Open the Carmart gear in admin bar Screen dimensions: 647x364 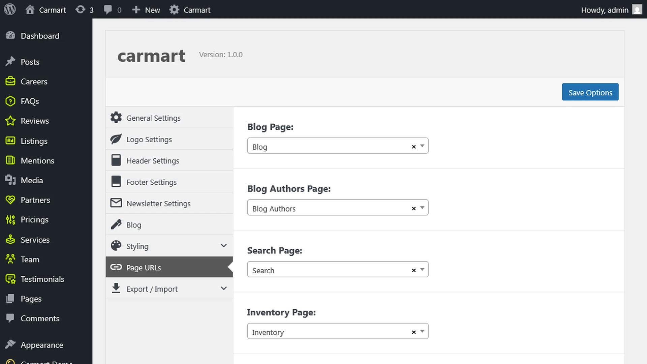point(174,10)
